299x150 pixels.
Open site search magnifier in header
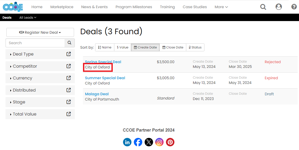263,7
